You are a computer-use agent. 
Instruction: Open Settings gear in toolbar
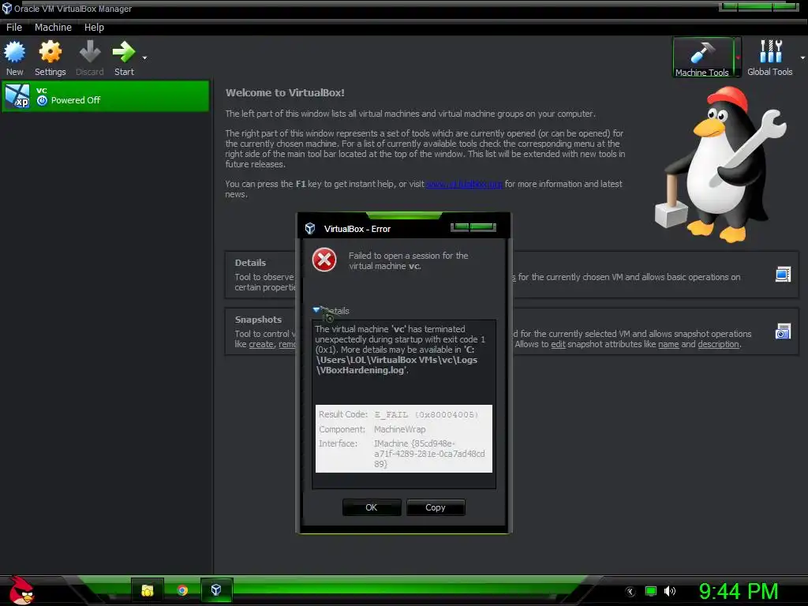50,53
